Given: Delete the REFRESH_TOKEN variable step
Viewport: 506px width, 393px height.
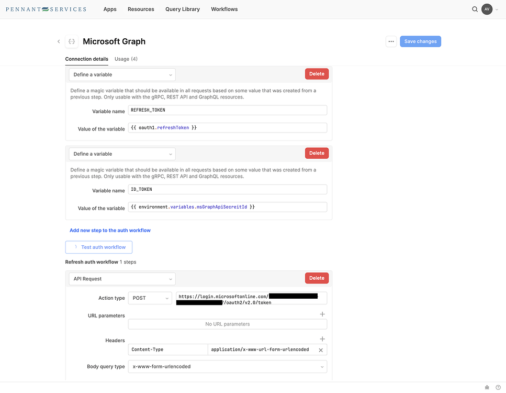Looking at the screenshot, I should coord(317,74).
